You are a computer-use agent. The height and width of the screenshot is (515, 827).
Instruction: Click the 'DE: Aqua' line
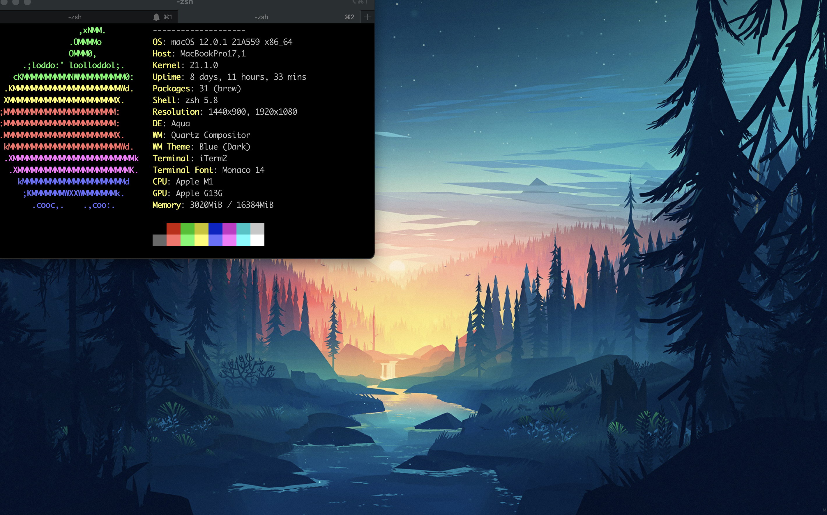point(171,123)
